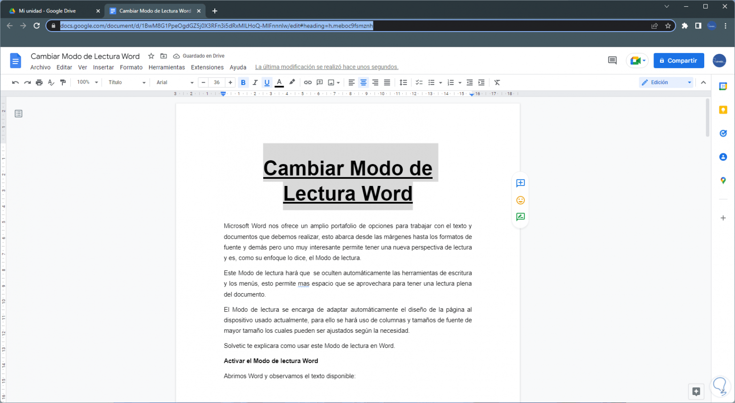735x403 pixels.
Task: Hide the menus with the collapse chevron
Action: (703, 82)
